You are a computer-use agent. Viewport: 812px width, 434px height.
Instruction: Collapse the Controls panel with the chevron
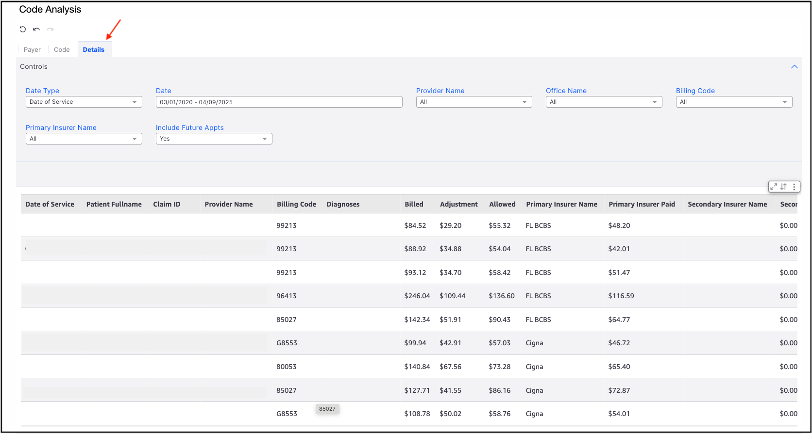795,67
